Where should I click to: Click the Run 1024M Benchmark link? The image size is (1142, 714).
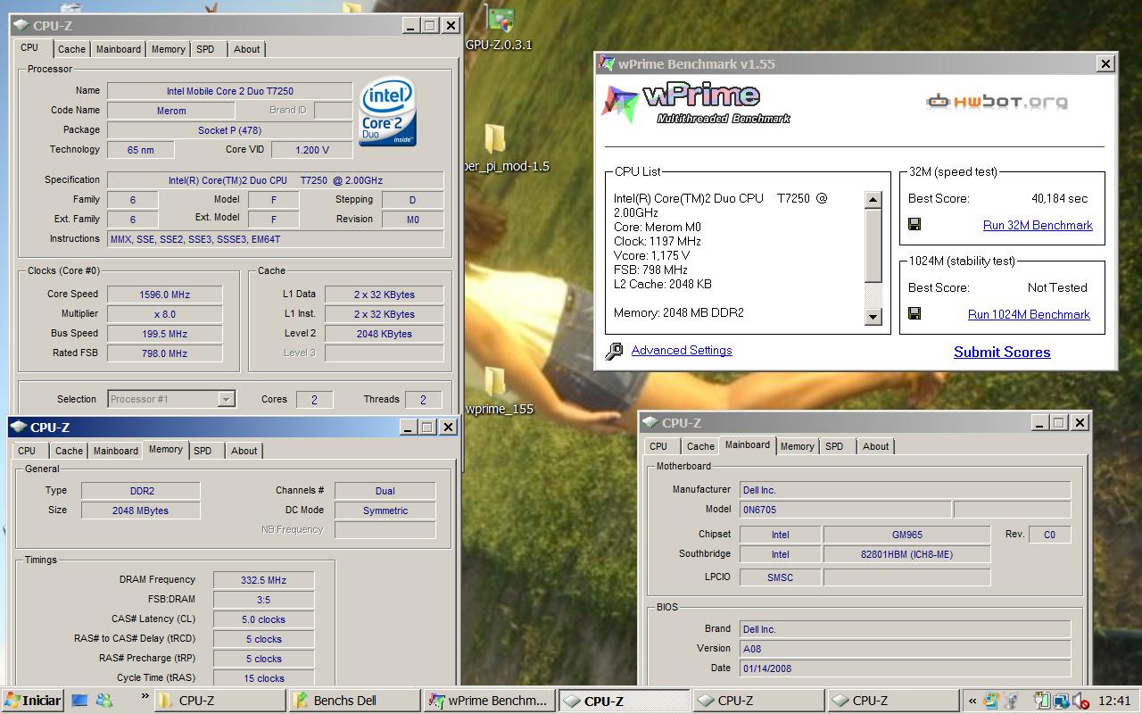[x=1029, y=314]
